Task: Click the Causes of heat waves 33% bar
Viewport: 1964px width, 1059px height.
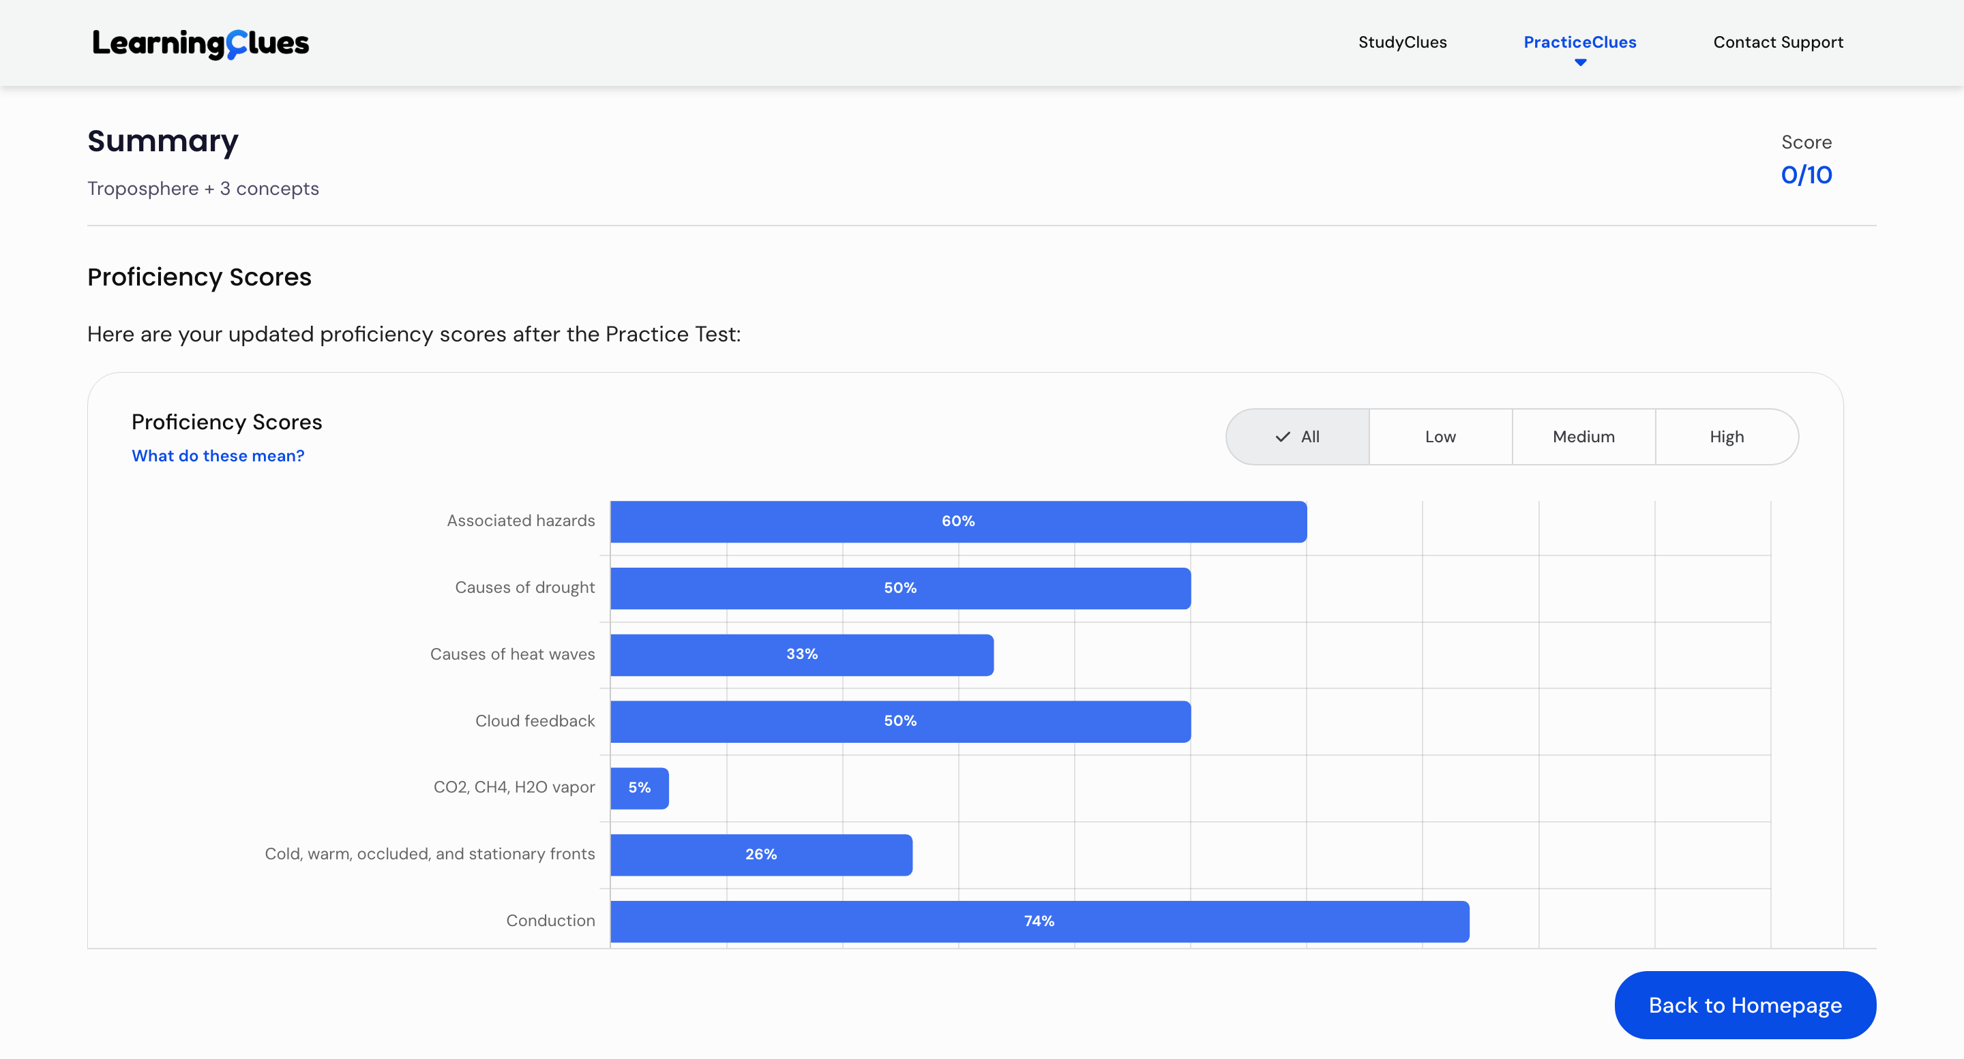Action: pos(801,654)
